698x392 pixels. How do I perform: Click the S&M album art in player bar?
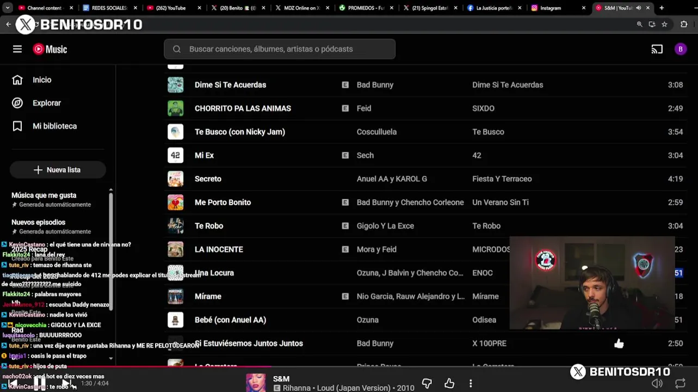click(256, 383)
